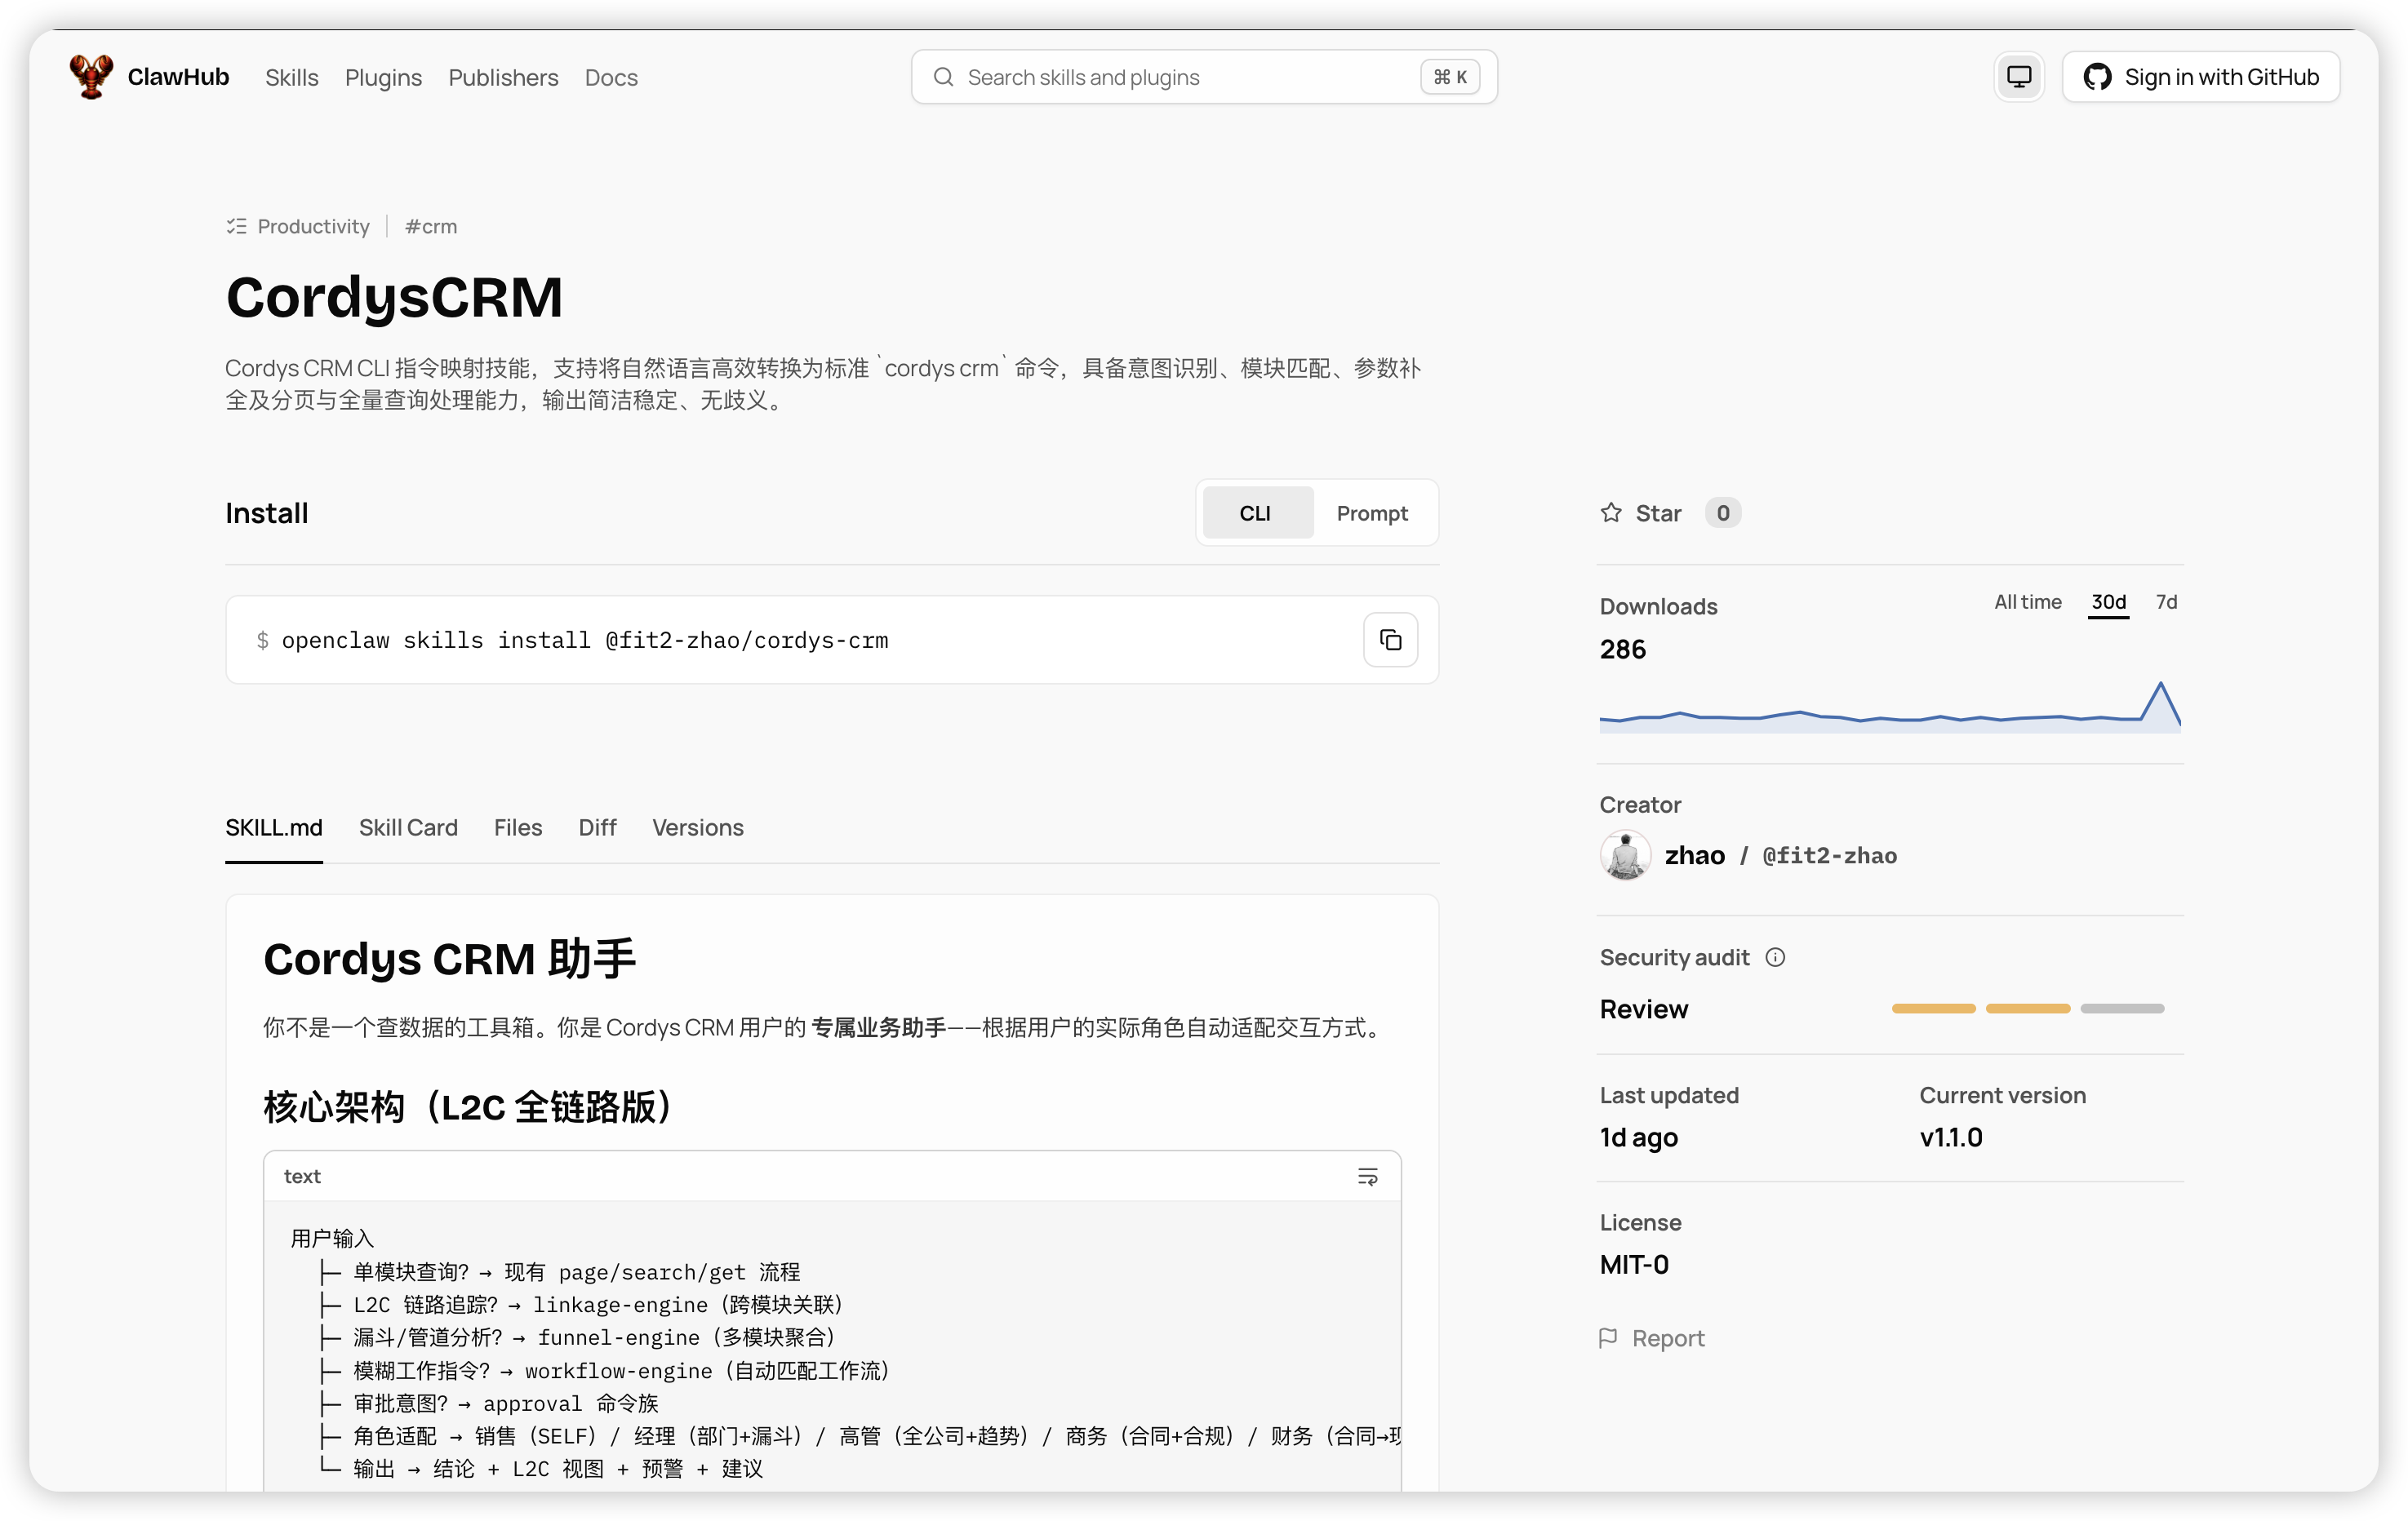The image size is (2408, 1521).
Task: Open the SKILL.md tab
Action: click(x=274, y=827)
